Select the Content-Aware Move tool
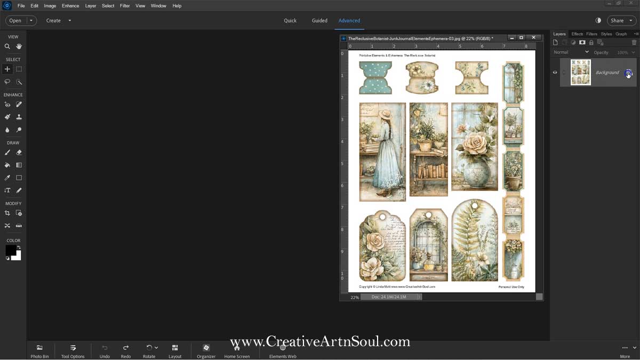This screenshot has width=640, height=360. point(7,226)
